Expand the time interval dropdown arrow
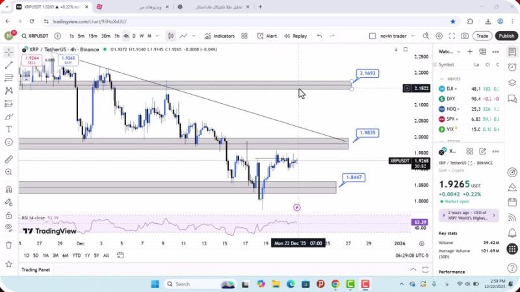The height and width of the screenshot is (292, 520). (x=157, y=36)
